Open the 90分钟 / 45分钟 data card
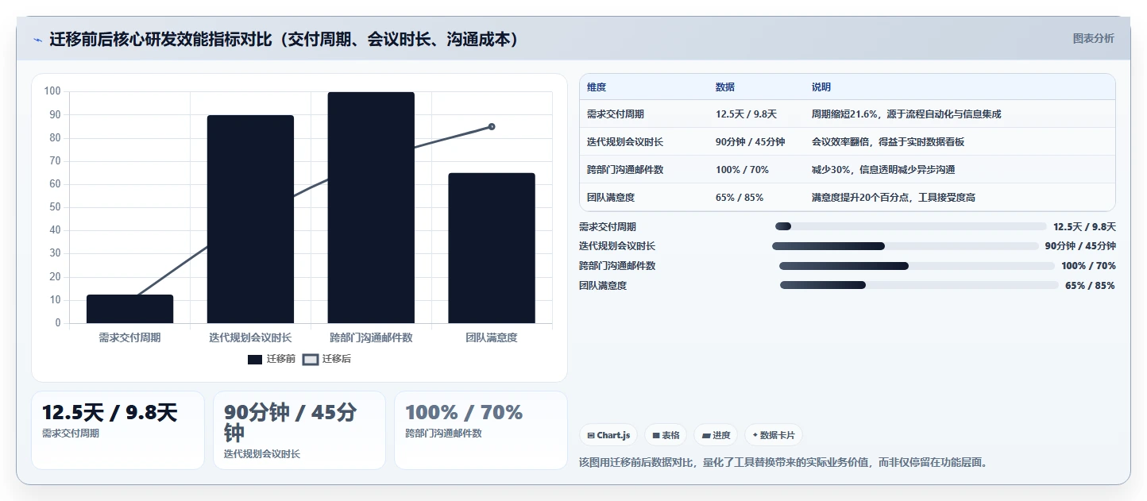 (299, 430)
